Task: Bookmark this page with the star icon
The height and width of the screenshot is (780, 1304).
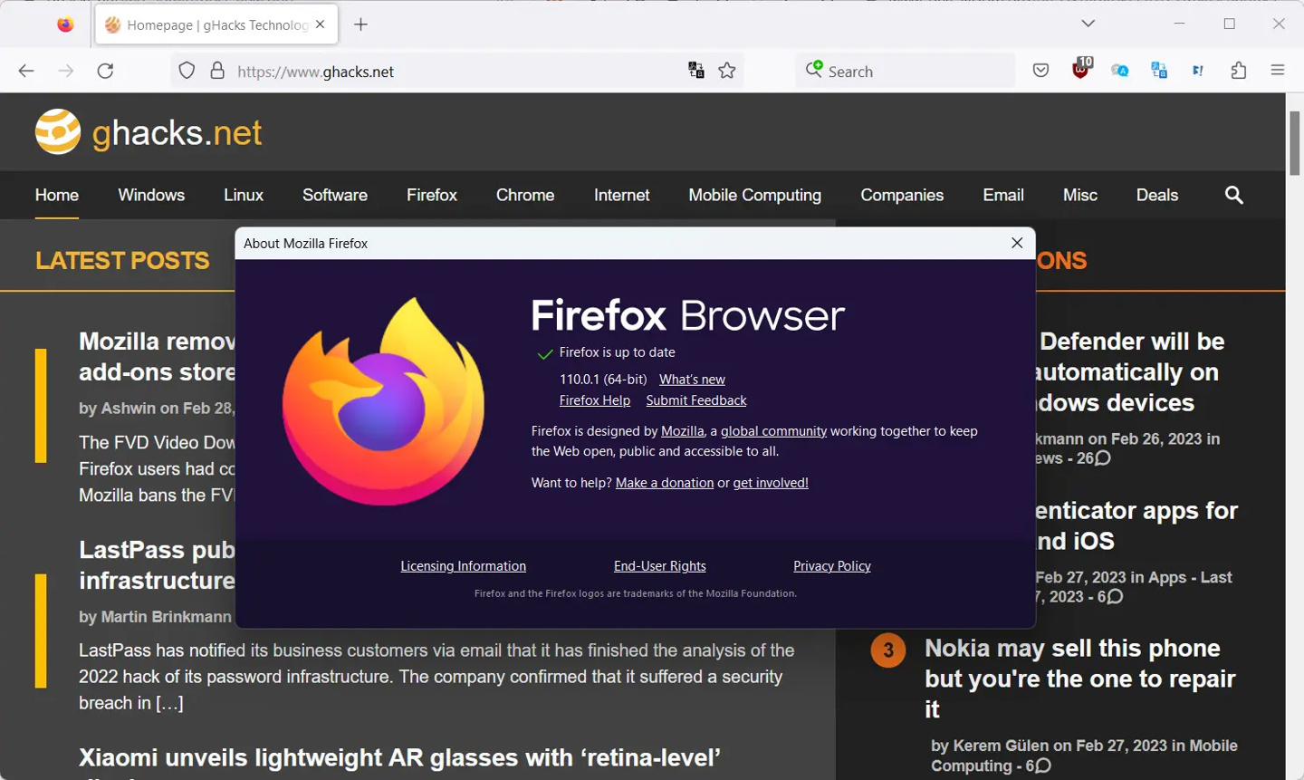Action: (727, 70)
